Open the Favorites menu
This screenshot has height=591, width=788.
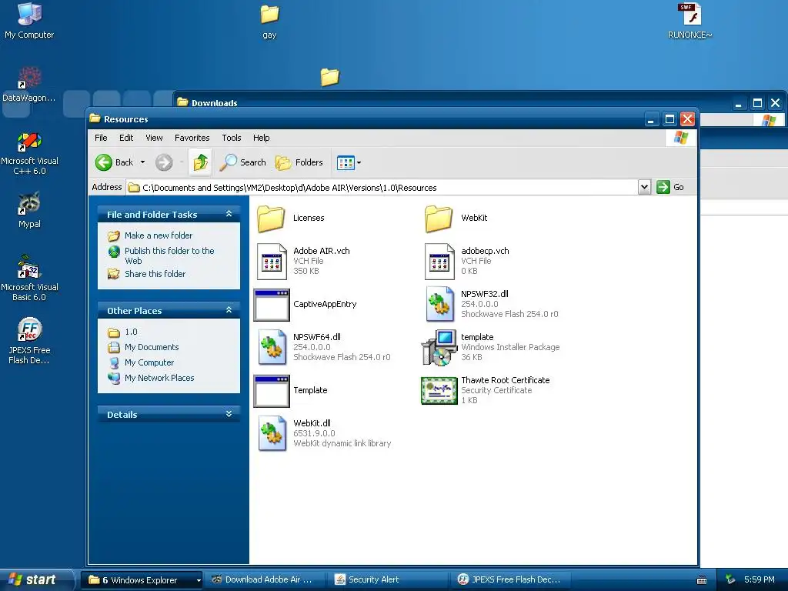click(x=192, y=138)
